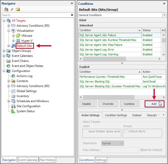
Task: Click the Combine button
Action: (x=130, y=104)
